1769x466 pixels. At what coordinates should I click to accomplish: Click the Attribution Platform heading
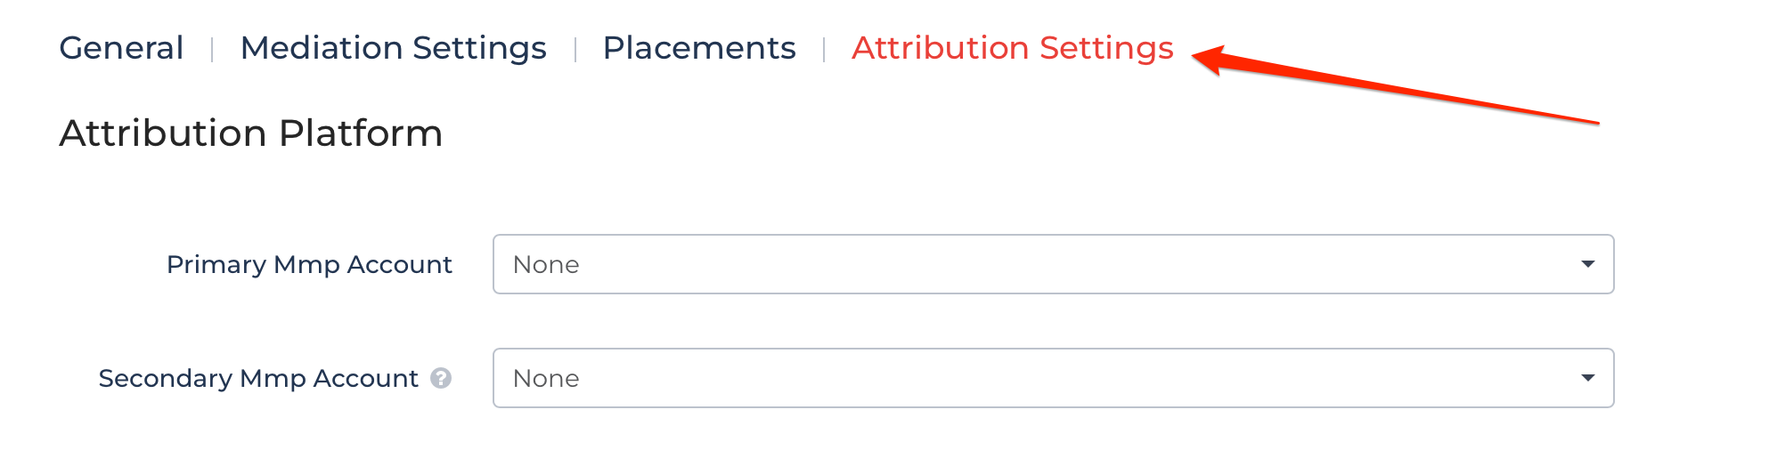tap(251, 133)
